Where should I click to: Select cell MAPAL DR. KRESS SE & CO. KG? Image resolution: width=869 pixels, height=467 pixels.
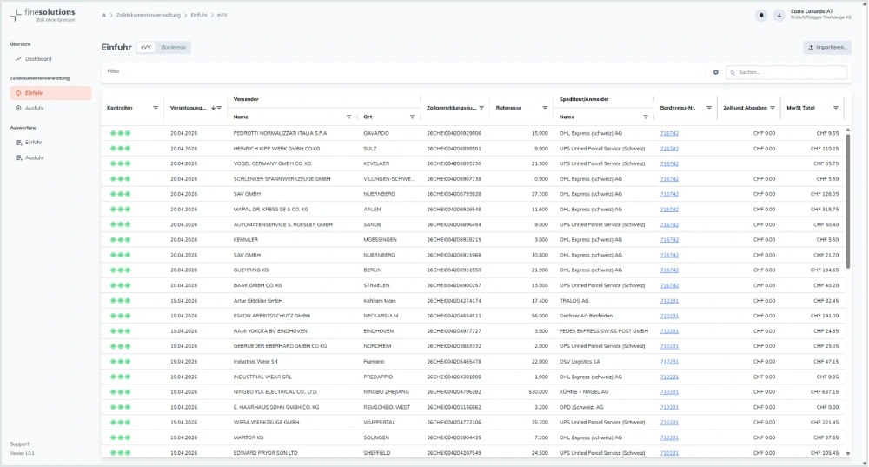[x=270, y=210]
